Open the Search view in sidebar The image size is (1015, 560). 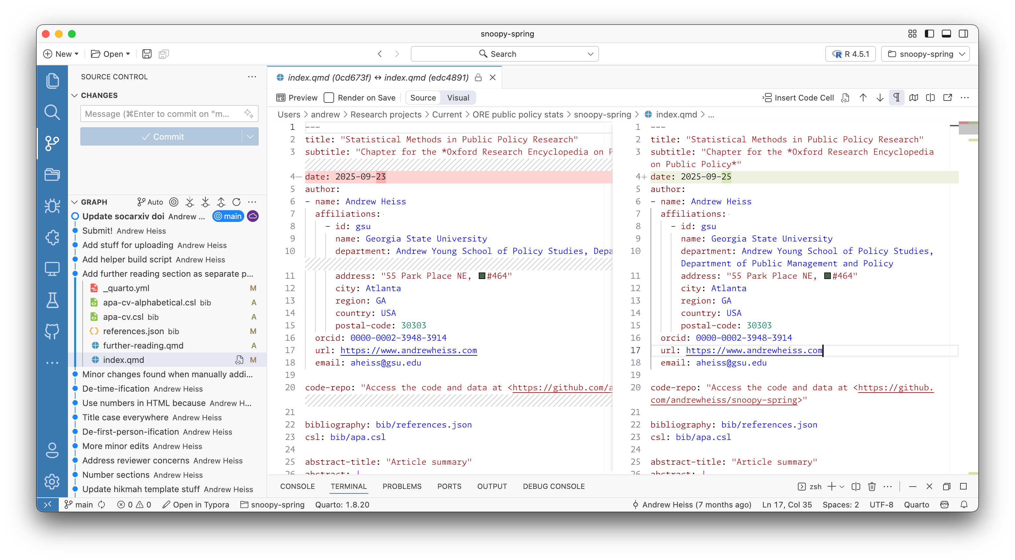[52, 112]
